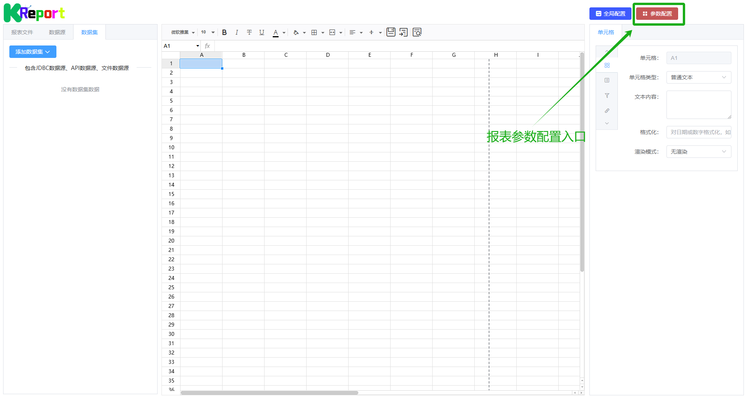Select column B header

point(244,55)
